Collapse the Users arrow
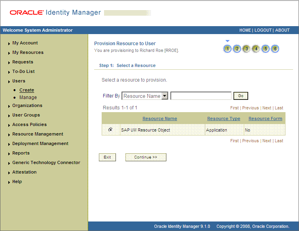 [9, 82]
